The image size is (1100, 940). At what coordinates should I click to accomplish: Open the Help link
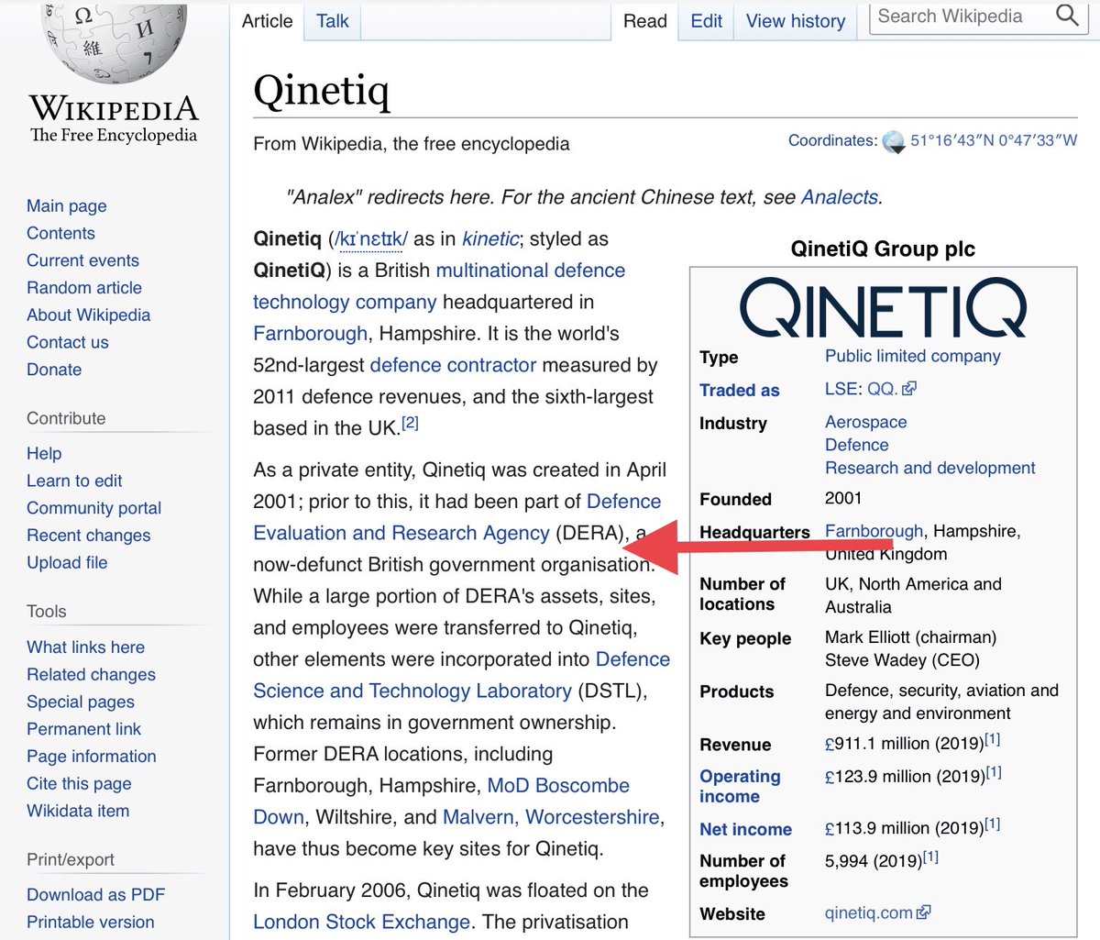point(44,453)
